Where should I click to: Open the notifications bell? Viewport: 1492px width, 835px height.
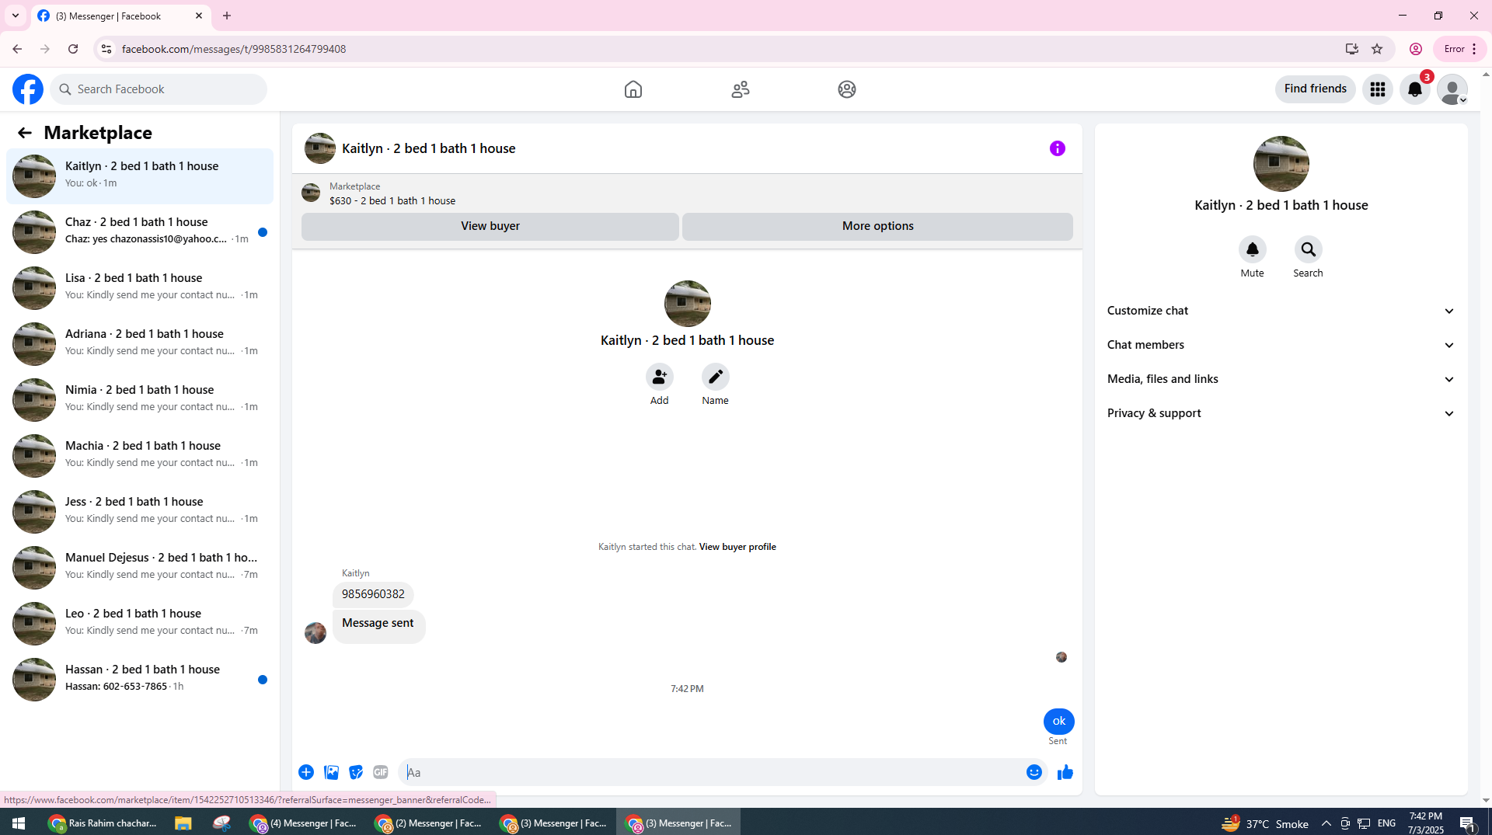pyautogui.click(x=1415, y=89)
